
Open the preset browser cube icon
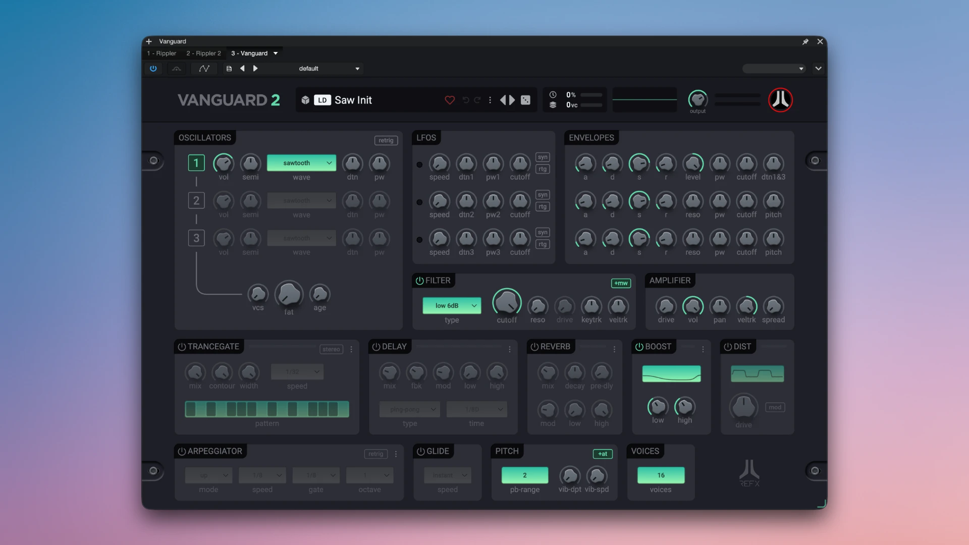(x=305, y=100)
